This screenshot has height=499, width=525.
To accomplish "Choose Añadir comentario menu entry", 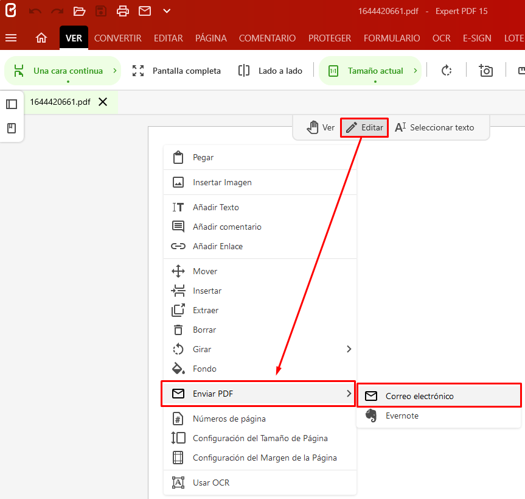I will pos(260,227).
